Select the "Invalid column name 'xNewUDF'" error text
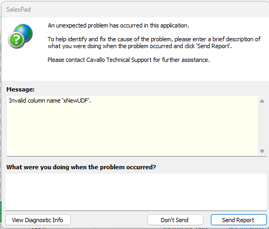The image size is (269, 229). 50,100
